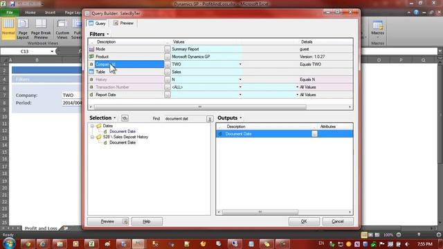Select Document Date under Sales Deposit History
The image size is (443, 249).
point(123,142)
